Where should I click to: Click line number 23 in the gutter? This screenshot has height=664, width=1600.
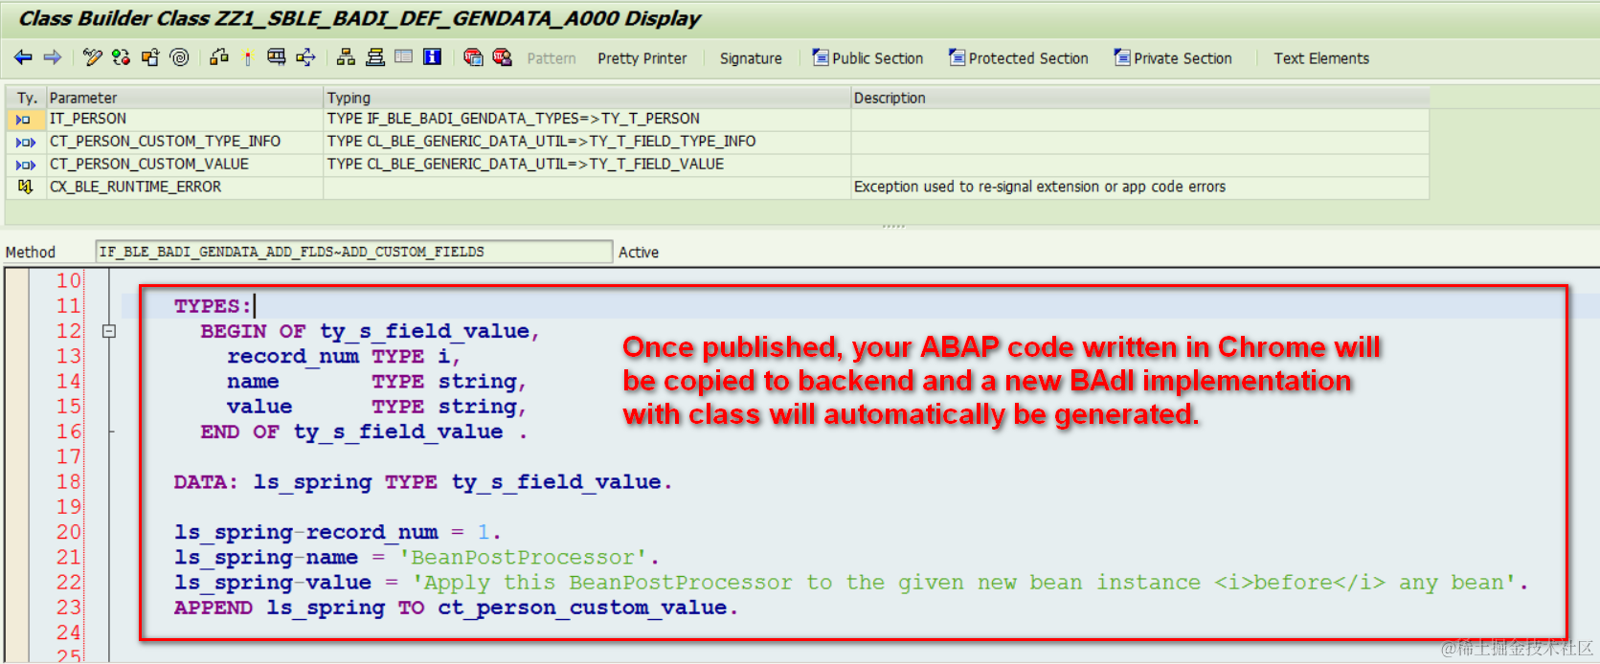68,608
